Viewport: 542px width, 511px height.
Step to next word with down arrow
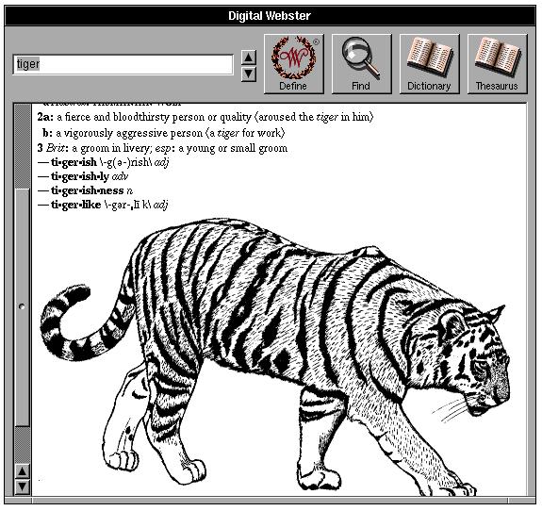(x=248, y=74)
